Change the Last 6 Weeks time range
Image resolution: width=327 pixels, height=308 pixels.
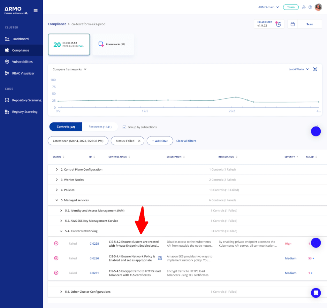[299, 69]
